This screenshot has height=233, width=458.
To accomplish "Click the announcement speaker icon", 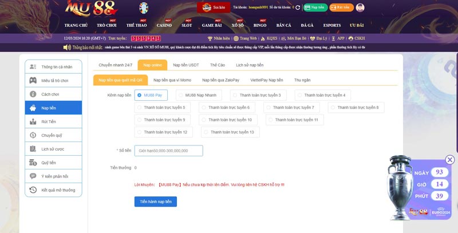I will point(67,48).
